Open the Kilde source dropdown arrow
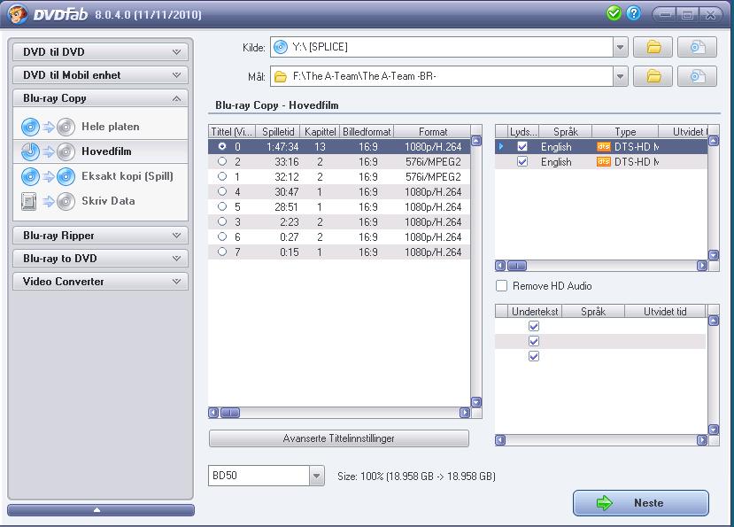The image size is (734, 527). coord(621,47)
